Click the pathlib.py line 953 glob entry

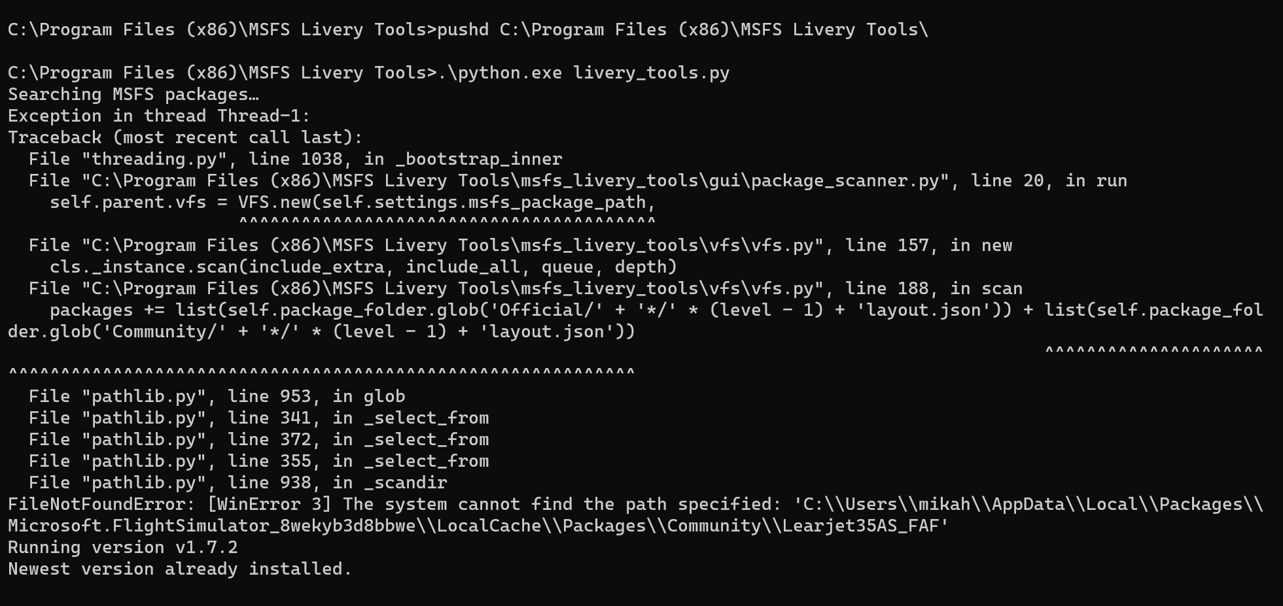coord(217,396)
